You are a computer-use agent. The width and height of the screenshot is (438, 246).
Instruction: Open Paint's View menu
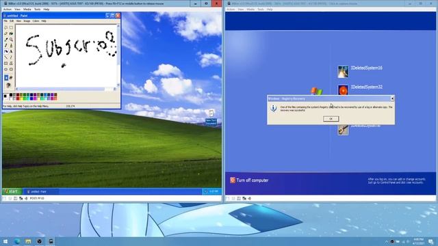point(18,21)
